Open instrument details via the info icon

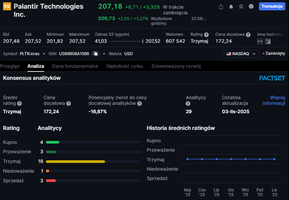pyautogui.click(x=251, y=7)
